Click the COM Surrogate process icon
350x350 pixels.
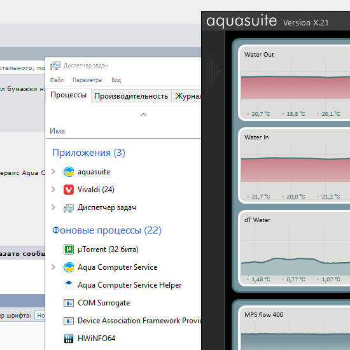coord(69,303)
